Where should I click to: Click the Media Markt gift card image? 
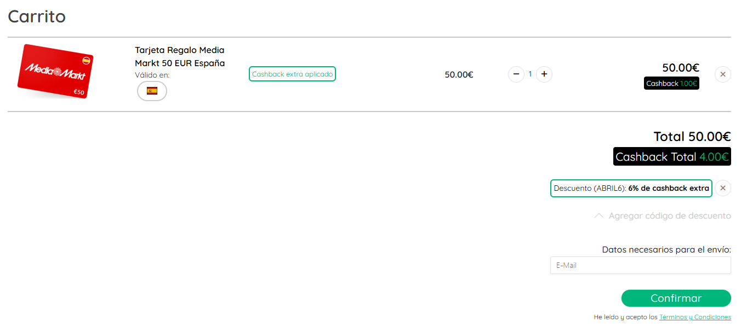[55, 72]
